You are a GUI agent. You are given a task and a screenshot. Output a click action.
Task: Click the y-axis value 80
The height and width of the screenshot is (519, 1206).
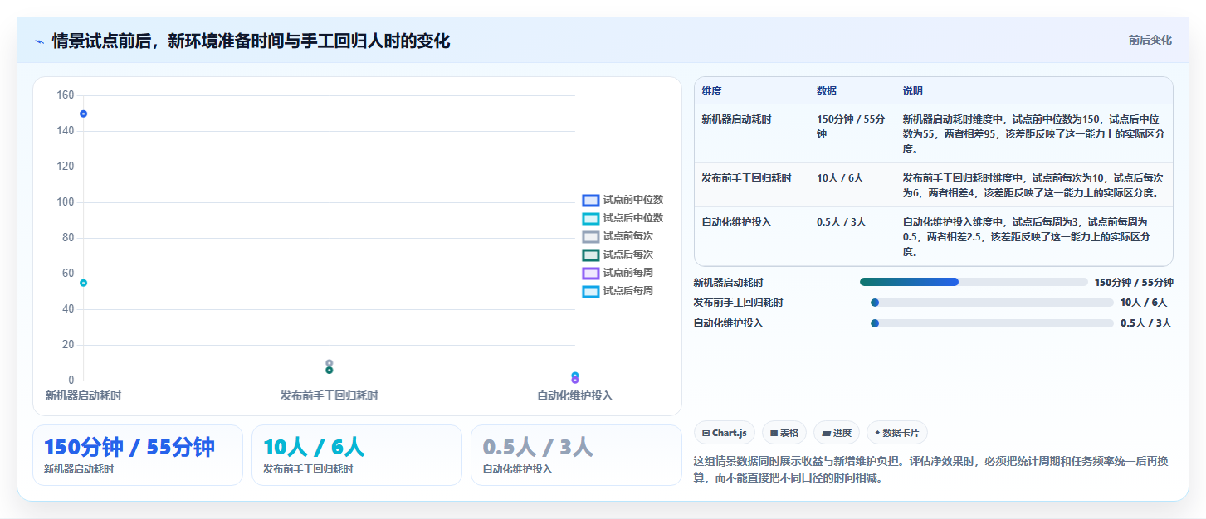[x=67, y=238]
